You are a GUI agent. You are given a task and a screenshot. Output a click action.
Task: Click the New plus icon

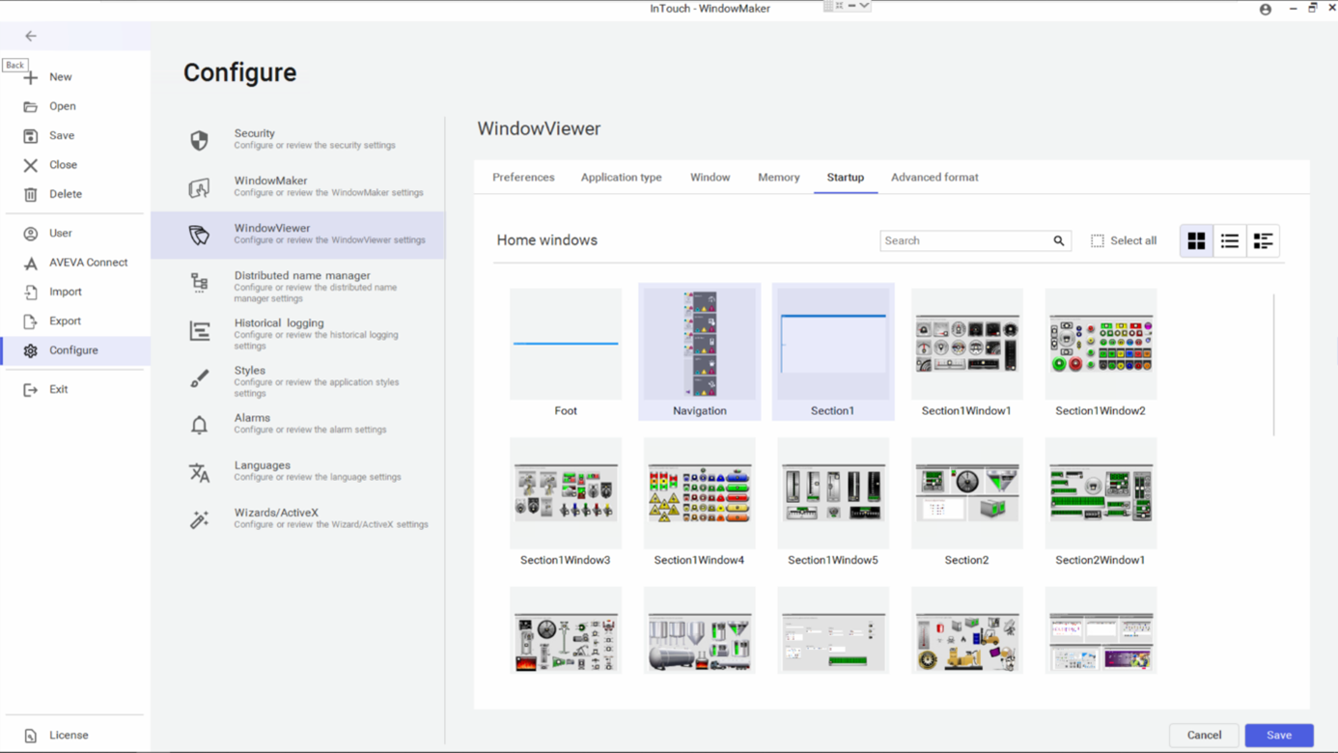click(31, 77)
